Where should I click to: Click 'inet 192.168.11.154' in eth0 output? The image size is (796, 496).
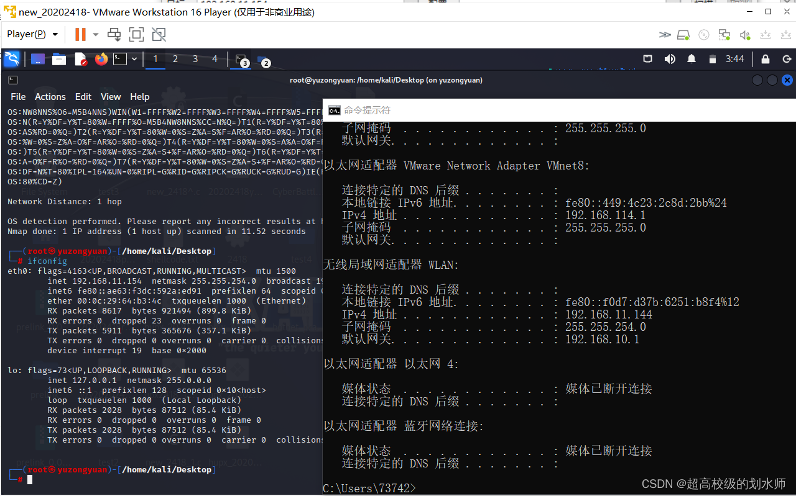[95, 281]
